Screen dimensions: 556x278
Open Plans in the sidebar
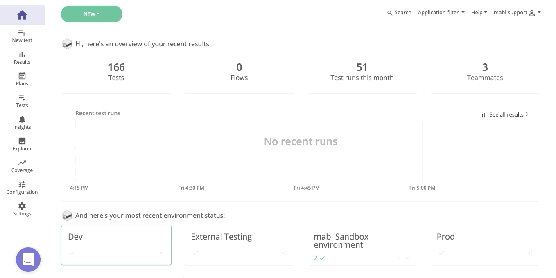22,79
